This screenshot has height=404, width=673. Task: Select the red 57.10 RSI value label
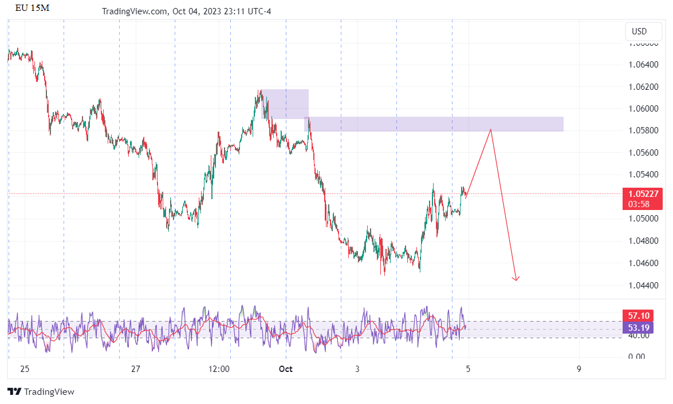pos(638,315)
